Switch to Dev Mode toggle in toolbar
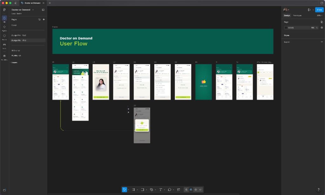The width and height of the screenshot is (325, 195). point(196,190)
